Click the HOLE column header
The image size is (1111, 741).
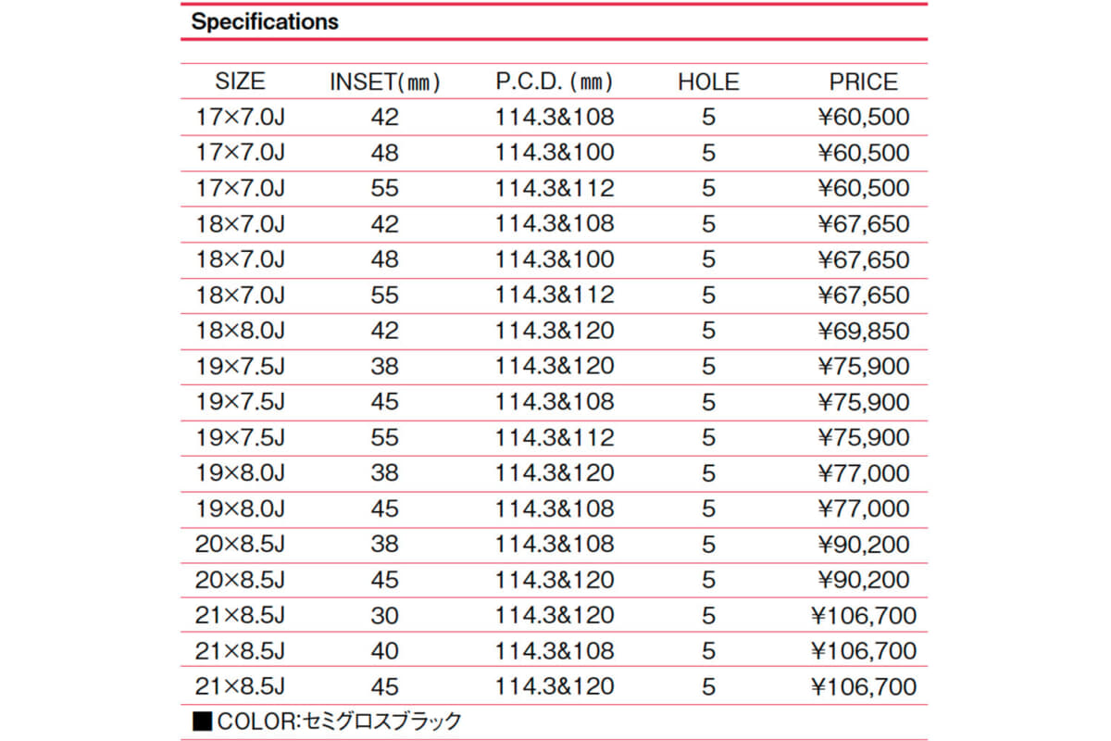point(708,82)
